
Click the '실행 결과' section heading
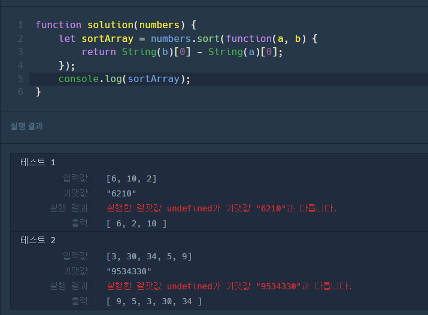tap(27, 126)
